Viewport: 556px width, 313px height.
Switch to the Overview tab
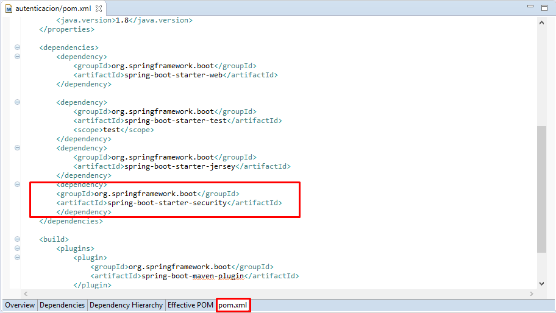20,305
